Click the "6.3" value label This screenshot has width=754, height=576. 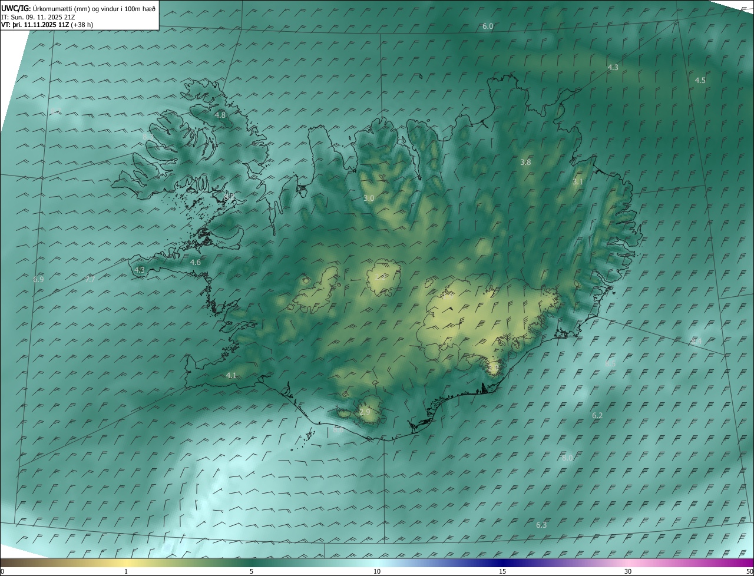(x=542, y=525)
